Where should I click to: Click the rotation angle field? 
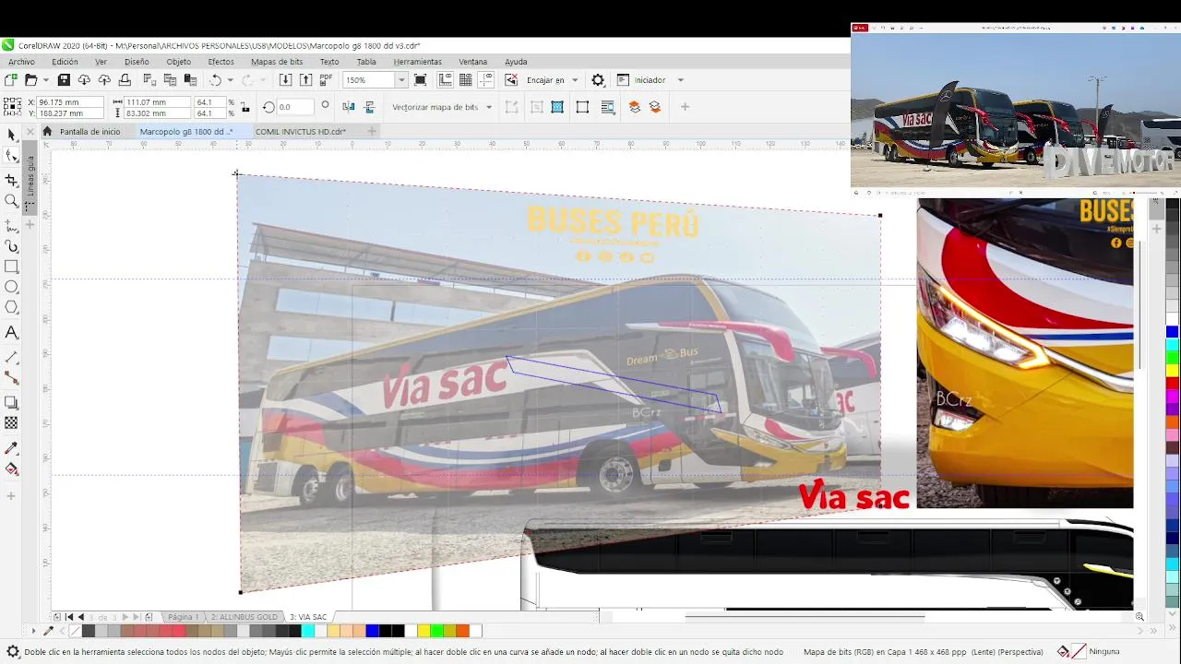coord(295,107)
